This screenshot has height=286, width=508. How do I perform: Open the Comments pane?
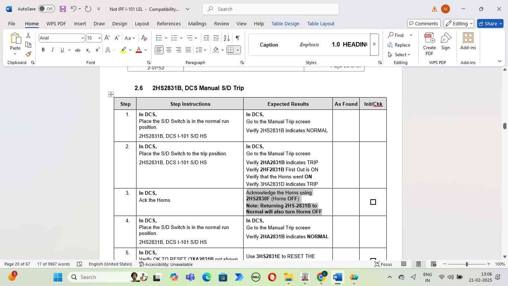[424, 23]
